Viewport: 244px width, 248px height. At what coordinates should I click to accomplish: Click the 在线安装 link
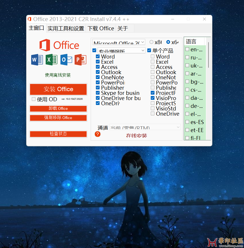pos(137,136)
